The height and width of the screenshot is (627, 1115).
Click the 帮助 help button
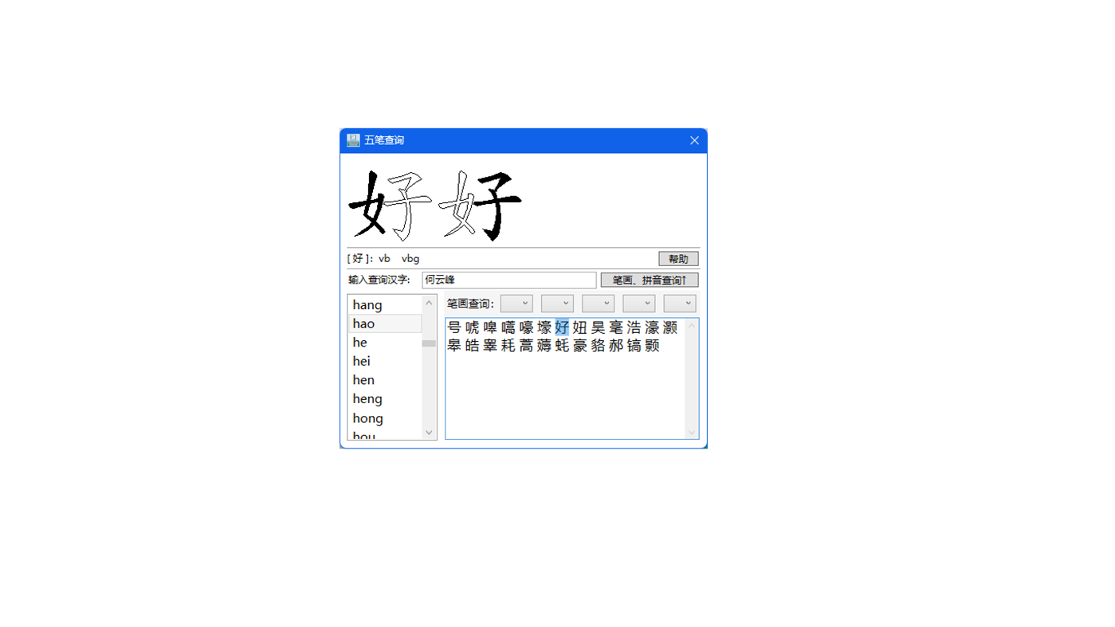678,258
